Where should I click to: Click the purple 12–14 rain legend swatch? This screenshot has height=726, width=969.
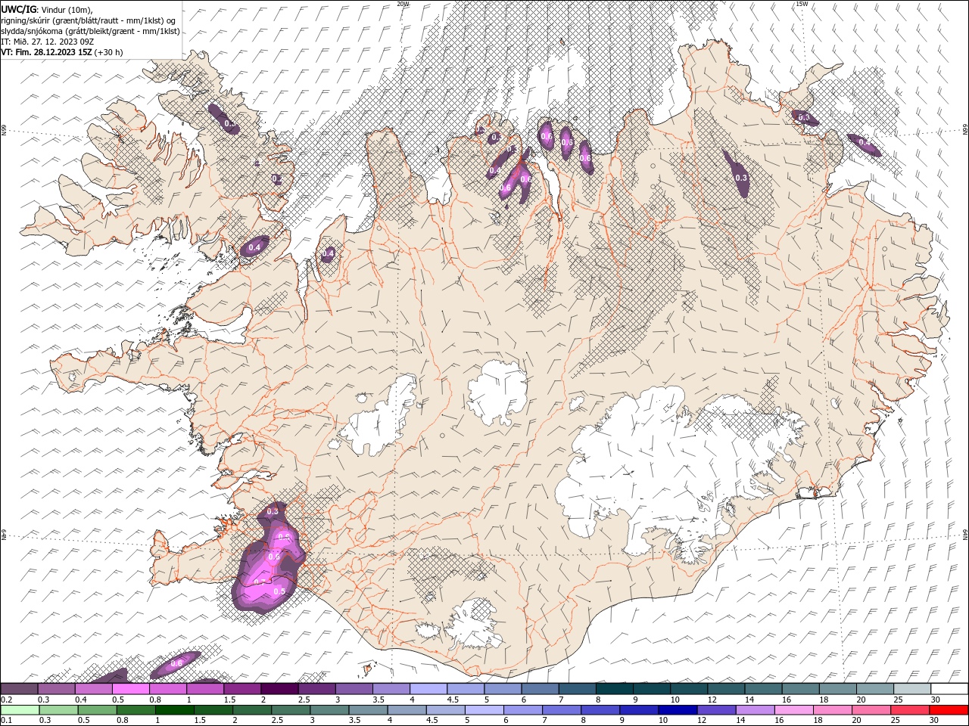(x=715, y=710)
